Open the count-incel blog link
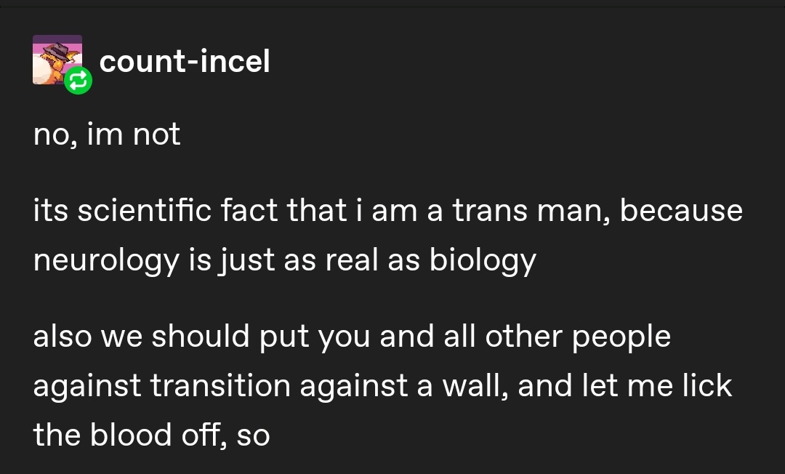Viewport: 785px width, 474px height. pos(185,61)
